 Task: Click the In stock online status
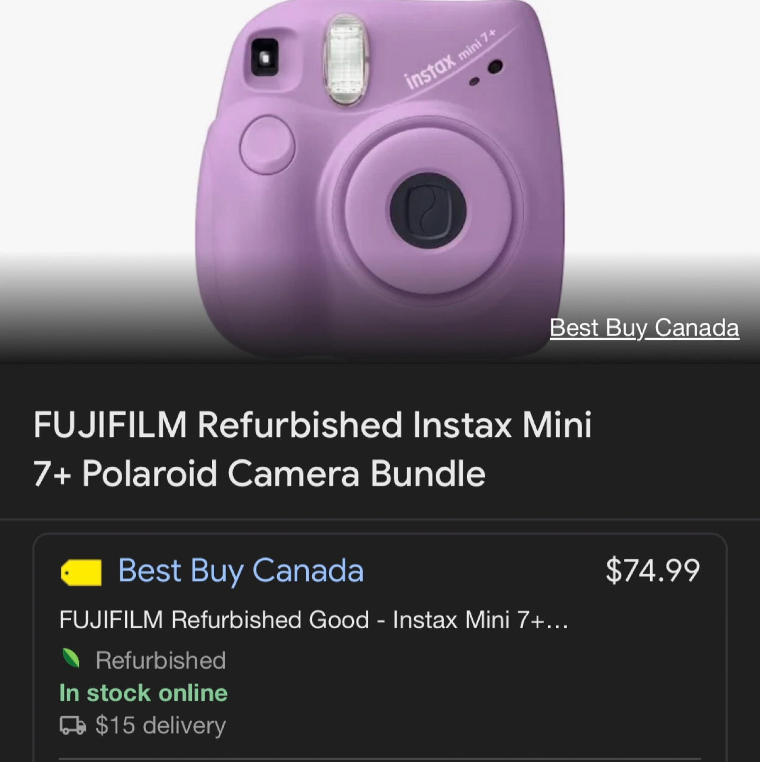[143, 693]
